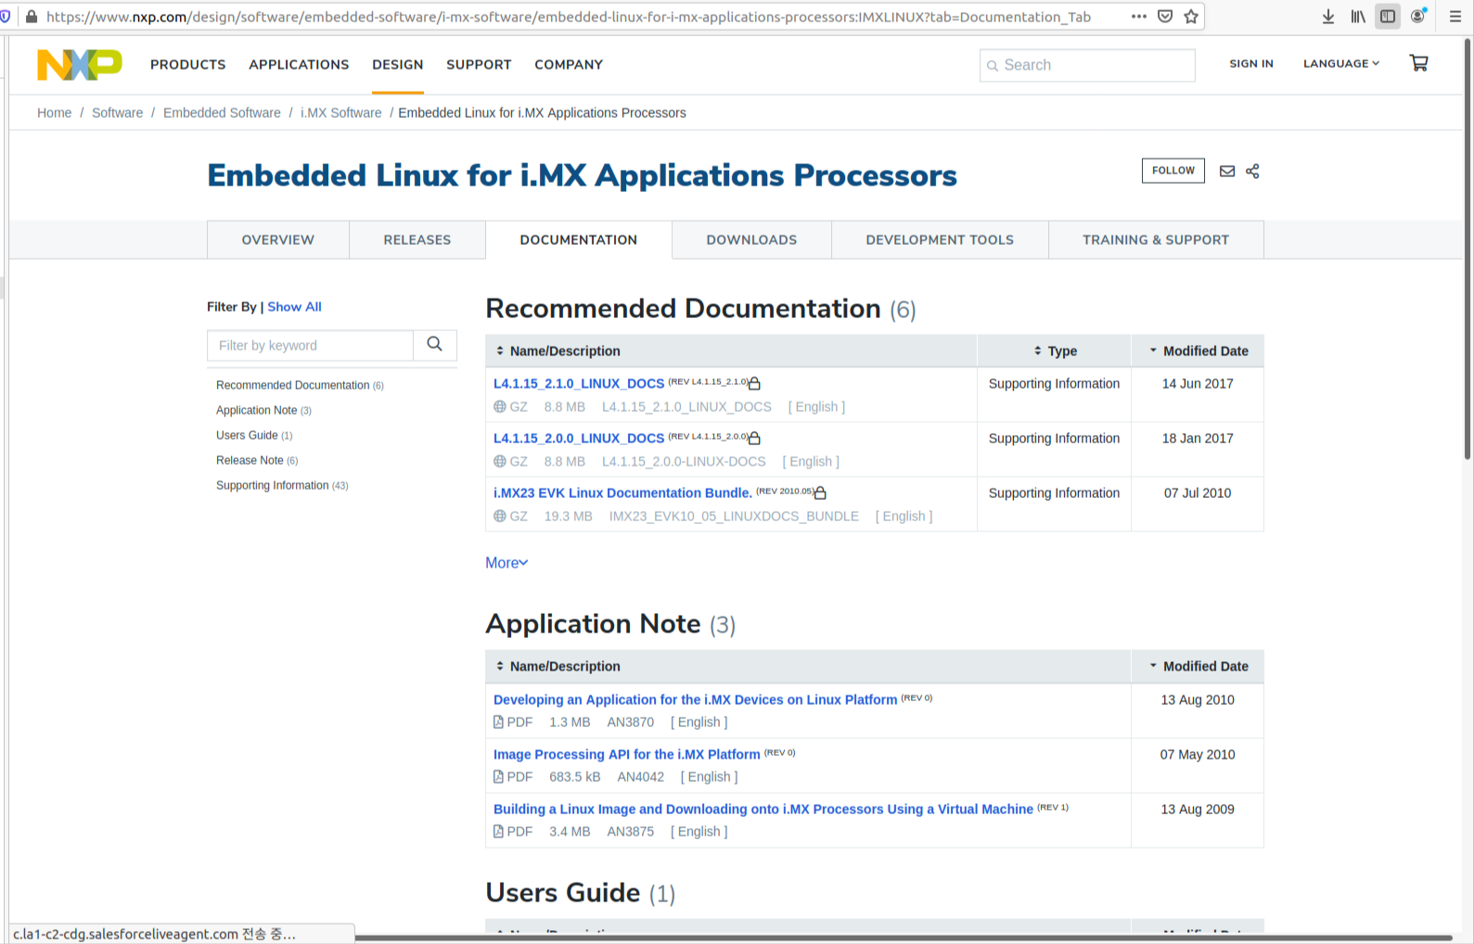
Task: Open L4.1.15_2.0.0_LINUX_DOCS link
Action: [x=579, y=438]
